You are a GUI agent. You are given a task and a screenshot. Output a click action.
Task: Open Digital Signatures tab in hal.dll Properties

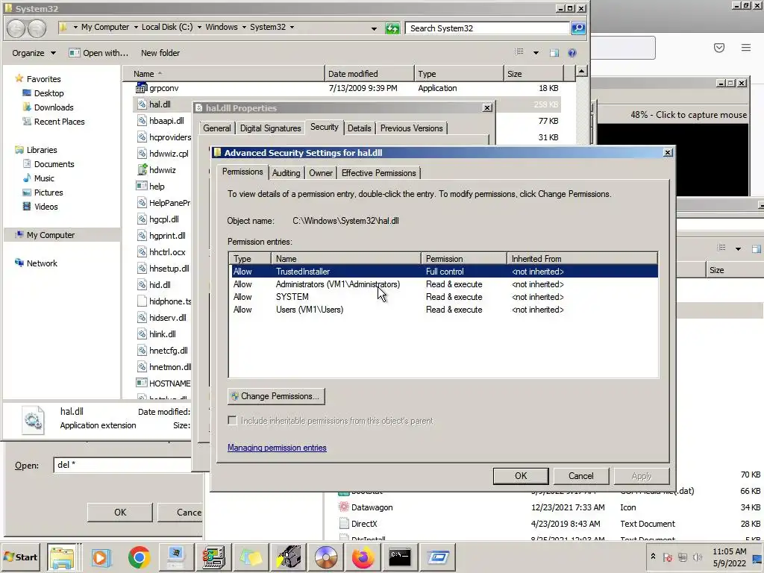(x=270, y=128)
